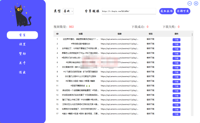Image resolution: width=200 pixels, height=123 pixels.
Task: Select the link cell in row 1
Action: pos(119,39)
